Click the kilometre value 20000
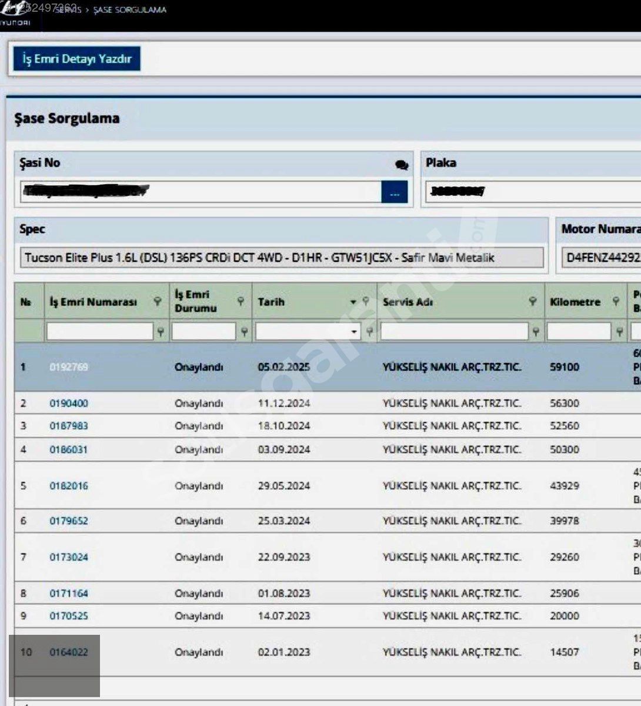 coord(565,616)
